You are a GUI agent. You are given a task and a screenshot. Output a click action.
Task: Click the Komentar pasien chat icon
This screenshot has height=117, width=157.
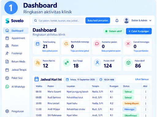coord(97,44)
